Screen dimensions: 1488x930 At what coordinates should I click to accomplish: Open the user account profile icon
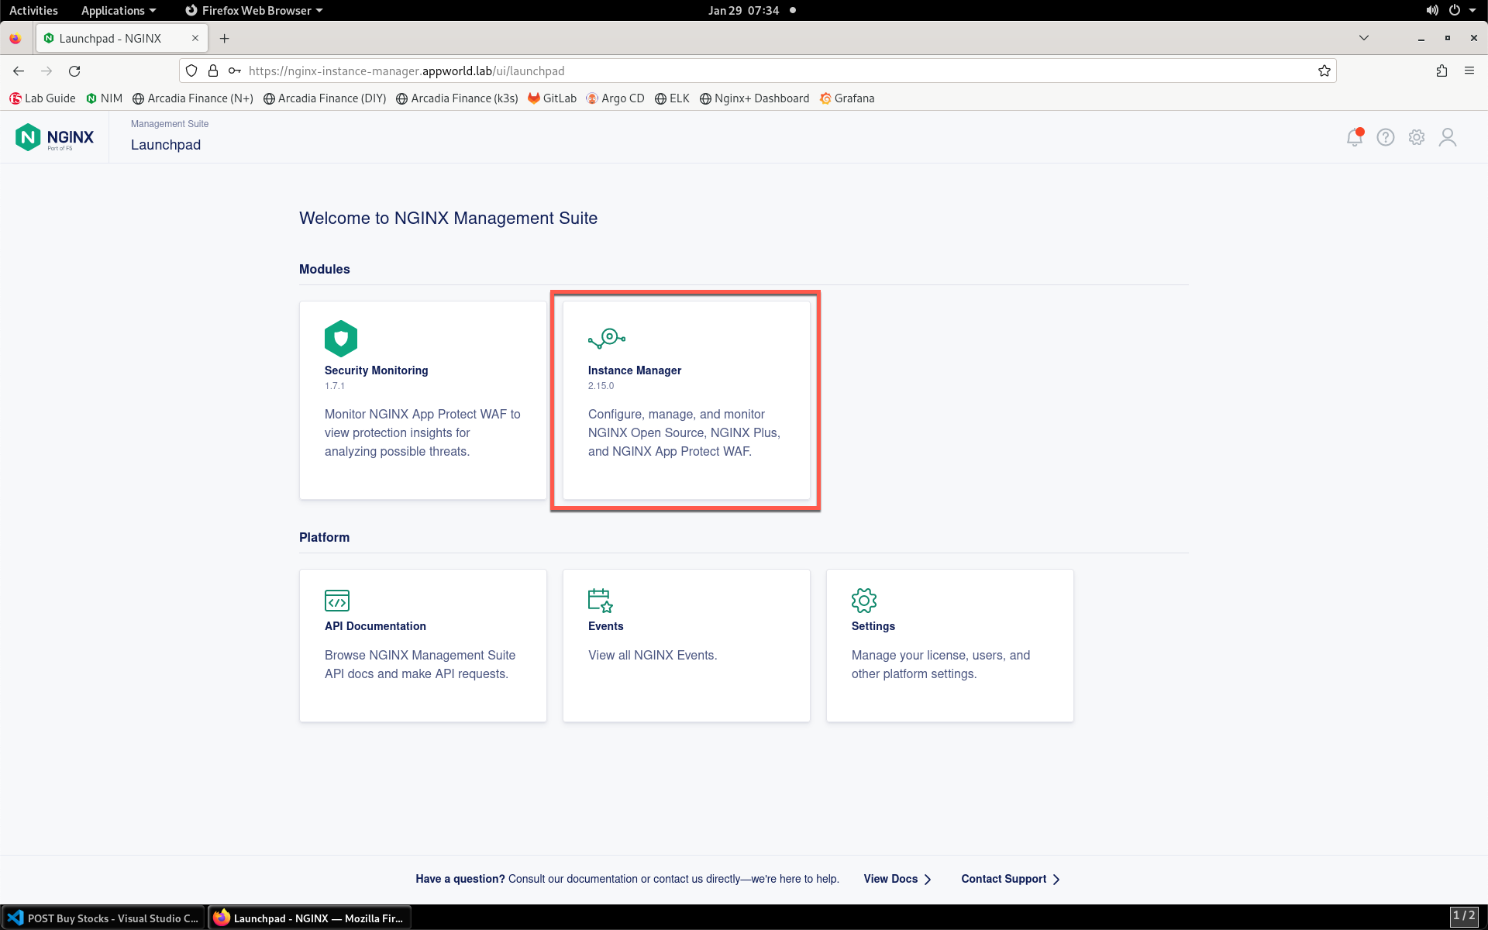click(x=1448, y=137)
